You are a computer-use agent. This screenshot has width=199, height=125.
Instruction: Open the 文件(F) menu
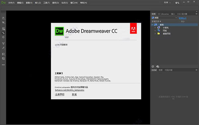point(11,3)
